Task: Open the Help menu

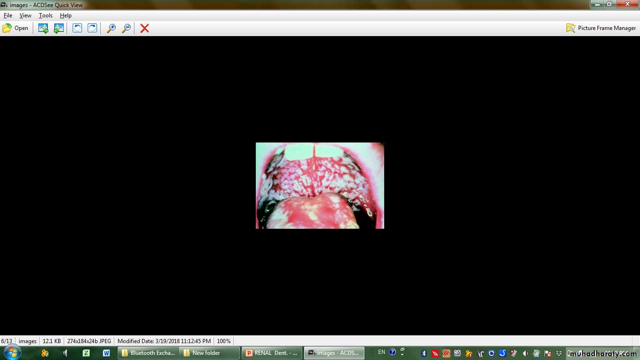Action: (x=66, y=15)
